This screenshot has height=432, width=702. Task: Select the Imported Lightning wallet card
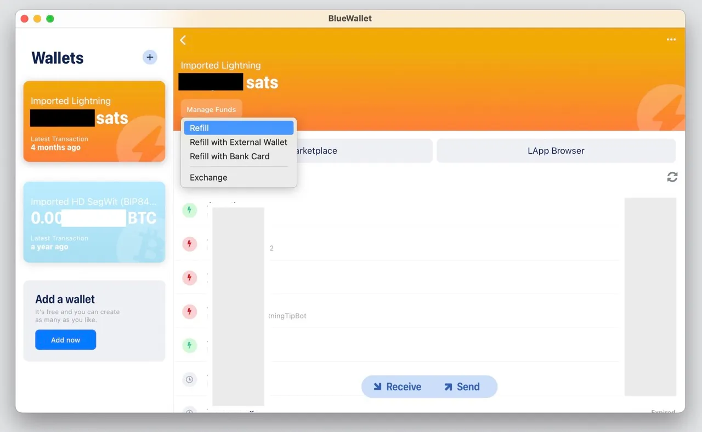point(94,121)
